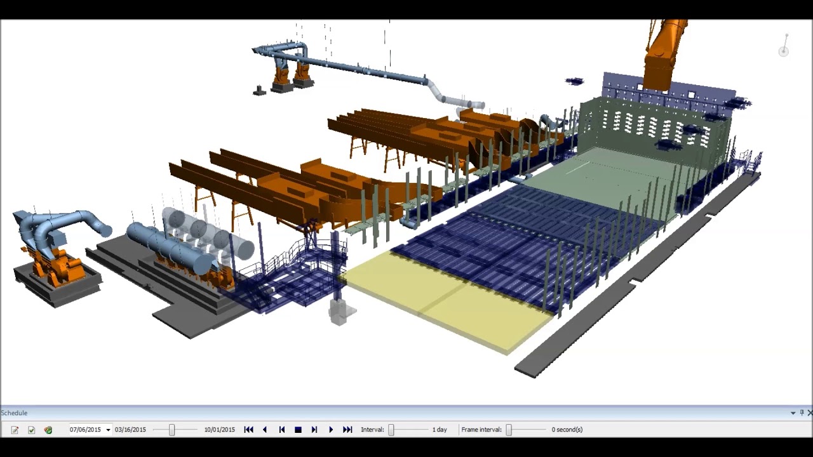
Task: Click the viewport light direction widget
Action: point(784,46)
